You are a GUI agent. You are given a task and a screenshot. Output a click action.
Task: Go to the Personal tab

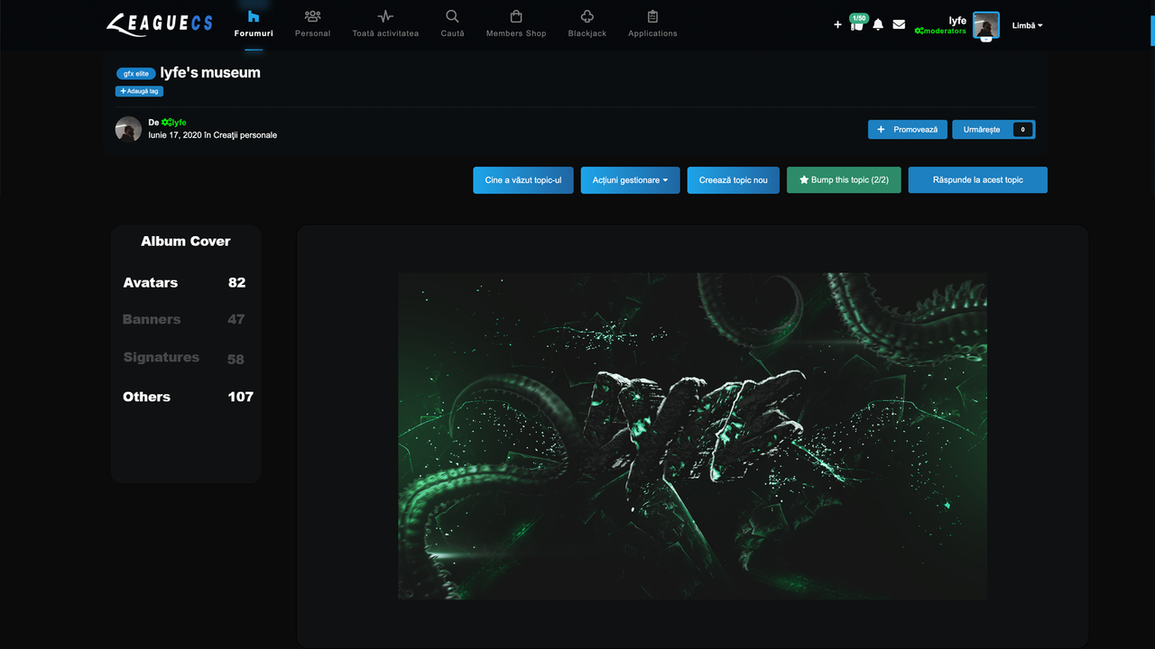[x=312, y=24]
